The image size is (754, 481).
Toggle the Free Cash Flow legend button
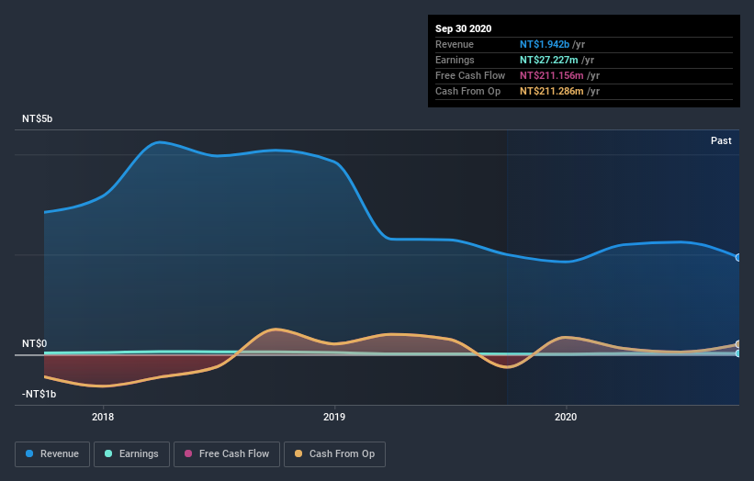tap(227, 454)
